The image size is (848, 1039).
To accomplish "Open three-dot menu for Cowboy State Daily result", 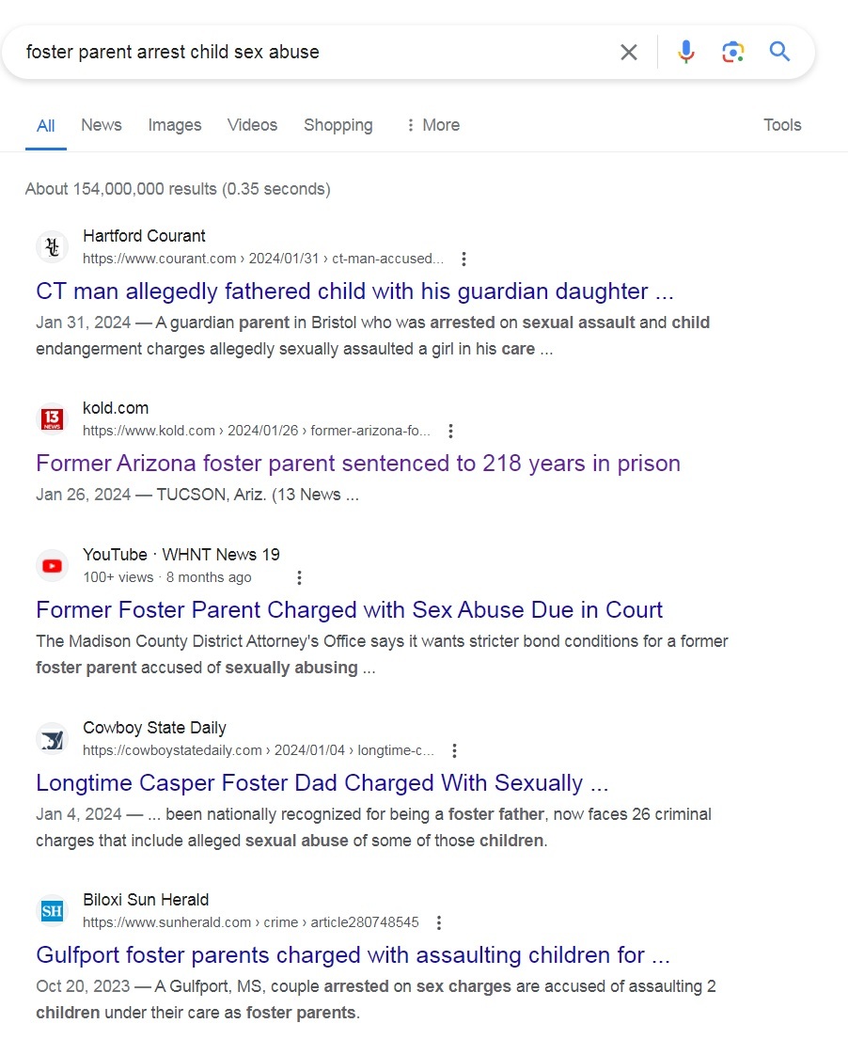I will click(x=454, y=750).
